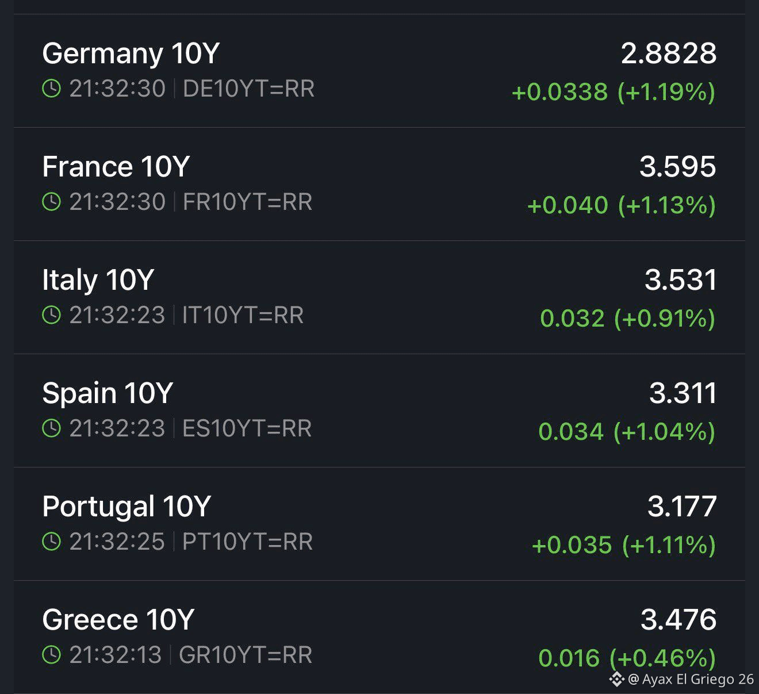Click the DE10YT=RR ticker symbol
759x694 pixels.
(x=248, y=89)
